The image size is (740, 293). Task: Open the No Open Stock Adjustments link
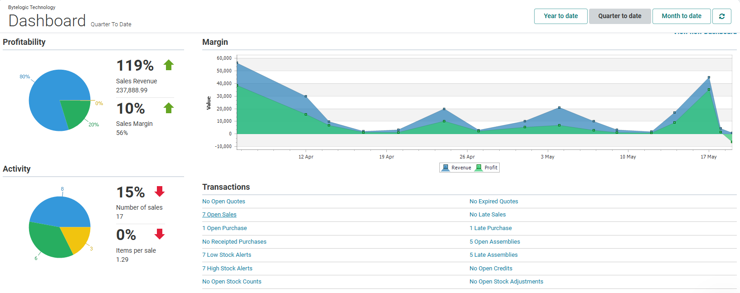point(506,282)
